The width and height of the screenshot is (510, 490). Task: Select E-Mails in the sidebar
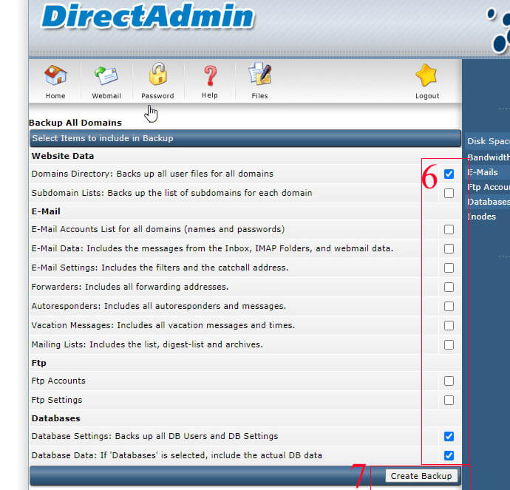click(483, 172)
